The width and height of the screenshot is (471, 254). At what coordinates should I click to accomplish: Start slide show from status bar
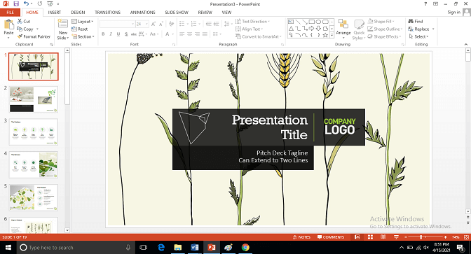pos(396,237)
